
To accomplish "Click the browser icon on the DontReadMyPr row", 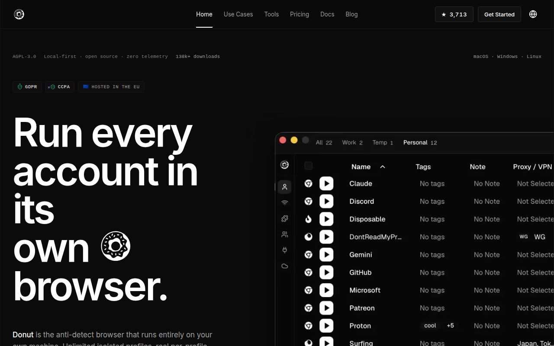I will click(308, 237).
